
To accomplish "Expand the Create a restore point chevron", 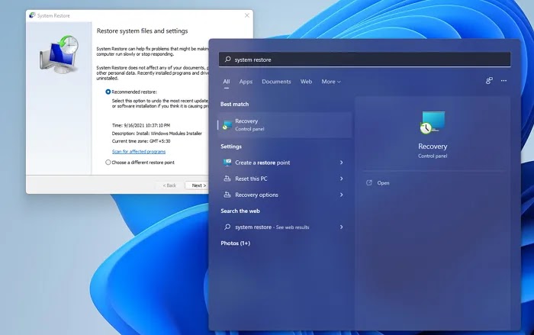I will [341, 163].
